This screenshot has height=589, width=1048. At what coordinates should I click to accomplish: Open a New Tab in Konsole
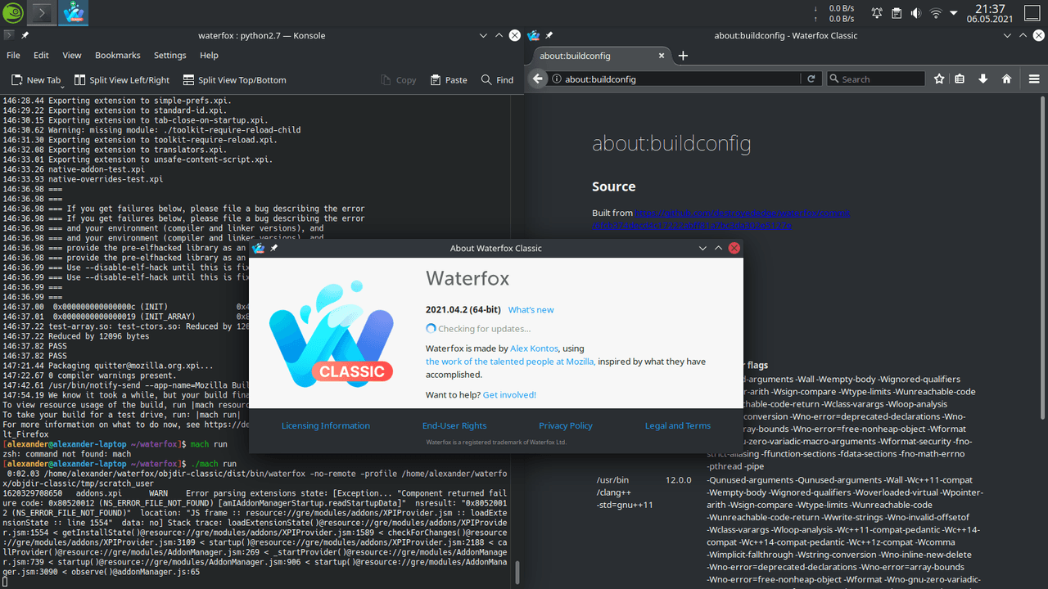coord(36,80)
